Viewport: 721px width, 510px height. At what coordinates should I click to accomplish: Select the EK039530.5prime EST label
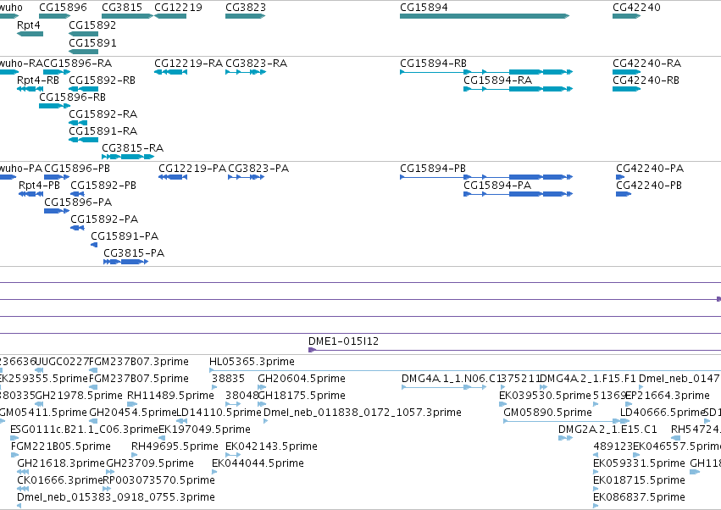point(545,396)
